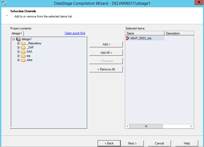Expand the AAA folder
204x147 pixels.
[x=19, y=52]
